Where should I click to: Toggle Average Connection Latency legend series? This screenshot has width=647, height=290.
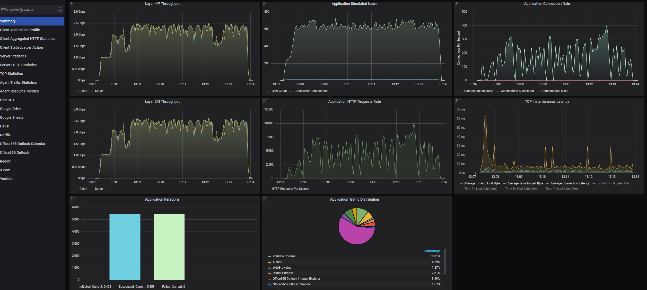(x=570, y=183)
